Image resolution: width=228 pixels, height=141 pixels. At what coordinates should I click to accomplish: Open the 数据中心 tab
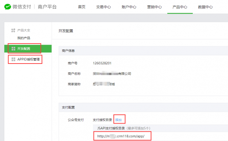205,7
